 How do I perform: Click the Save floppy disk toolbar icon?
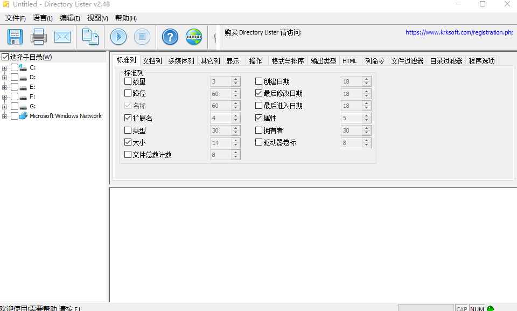click(x=15, y=37)
